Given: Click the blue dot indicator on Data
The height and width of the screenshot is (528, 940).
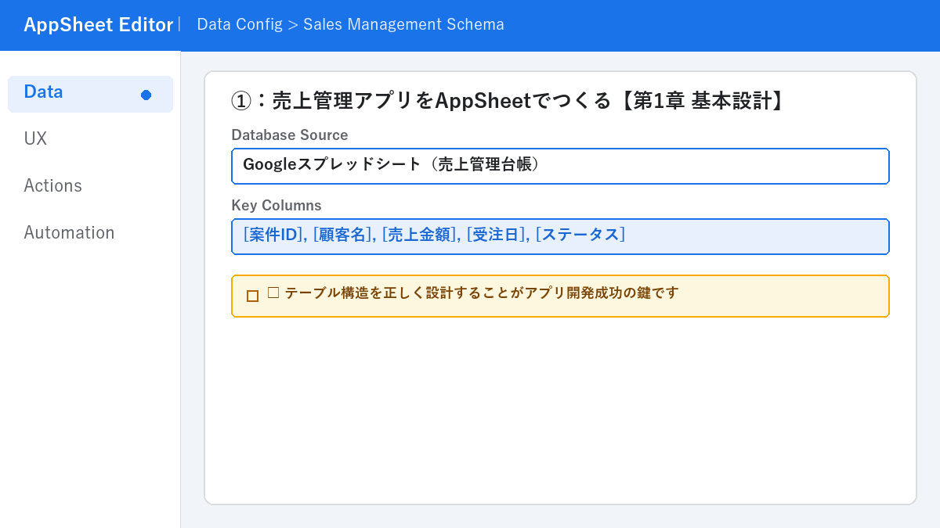Looking at the screenshot, I should click(146, 95).
